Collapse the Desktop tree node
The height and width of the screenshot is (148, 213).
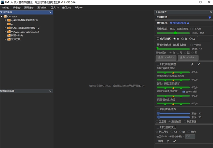click(x=1, y=16)
